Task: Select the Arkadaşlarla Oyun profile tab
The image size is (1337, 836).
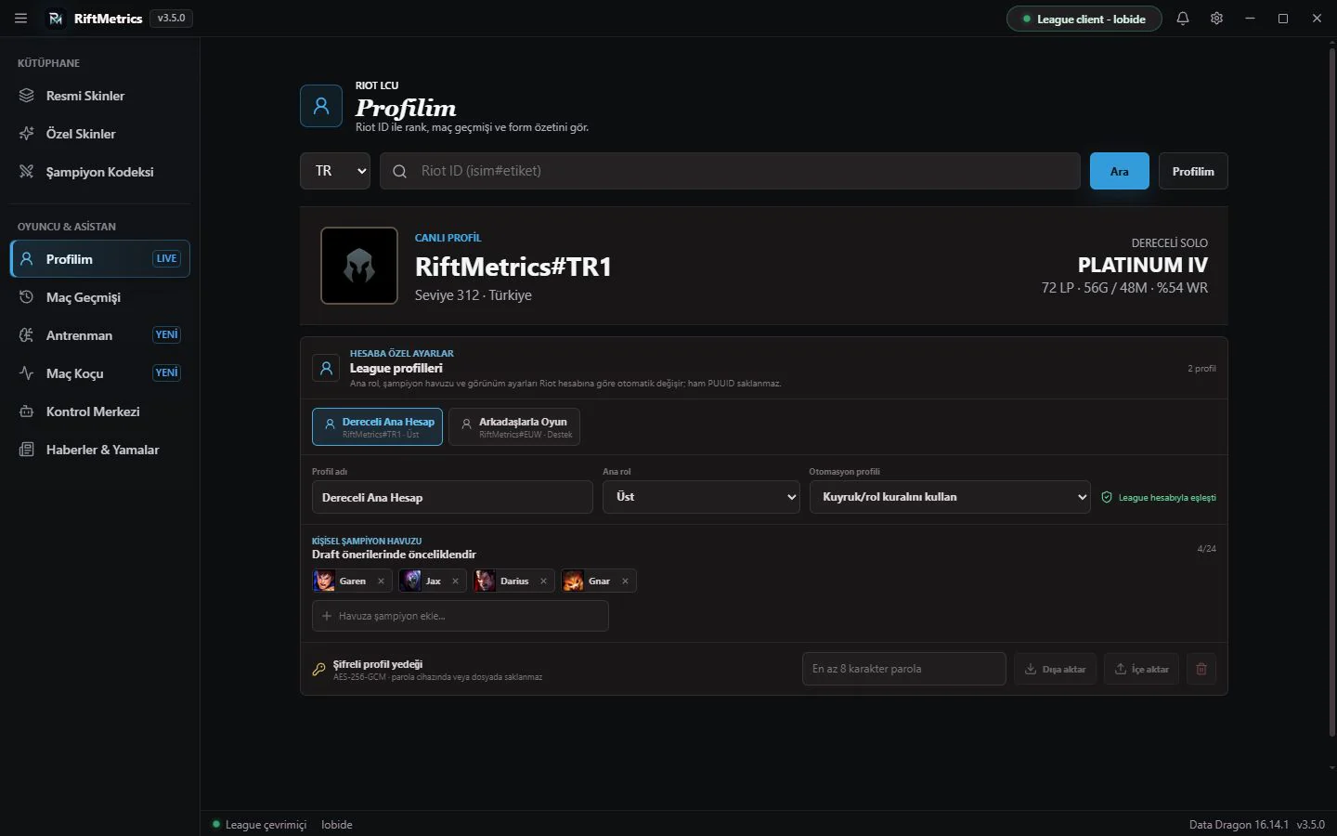Action: (x=514, y=427)
